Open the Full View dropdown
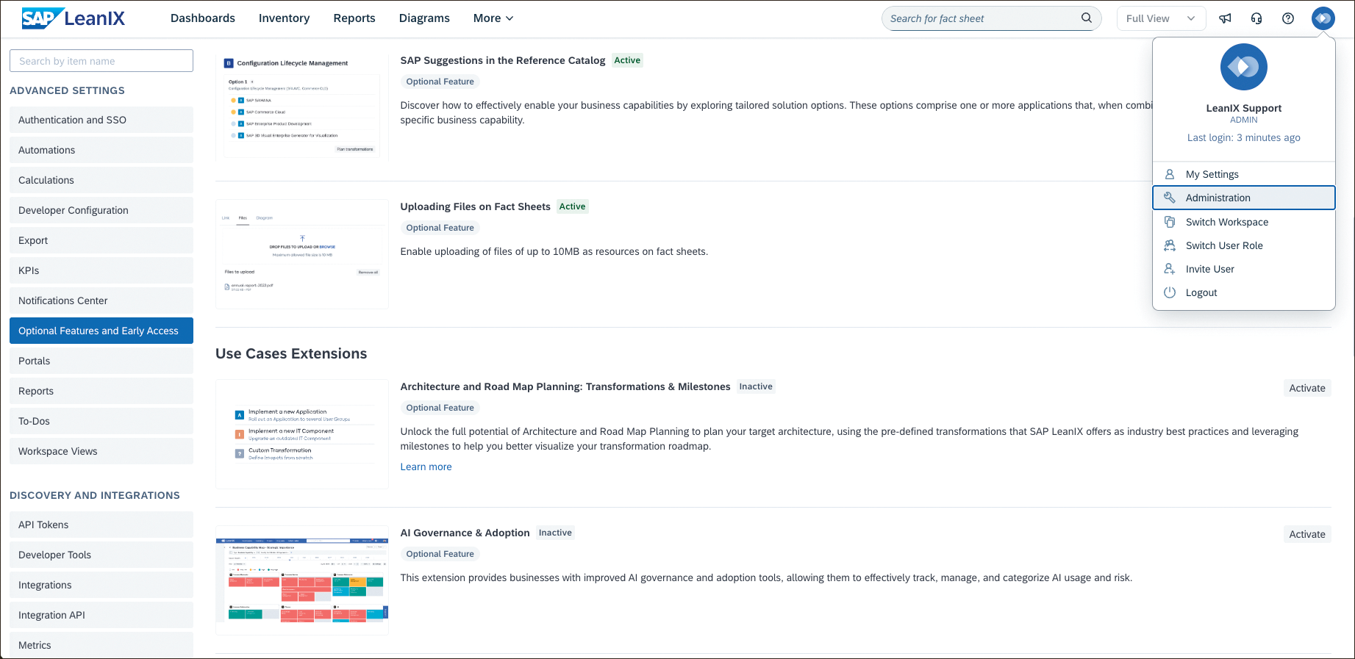Viewport: 1355px width, 659px height. point(1161,18)
